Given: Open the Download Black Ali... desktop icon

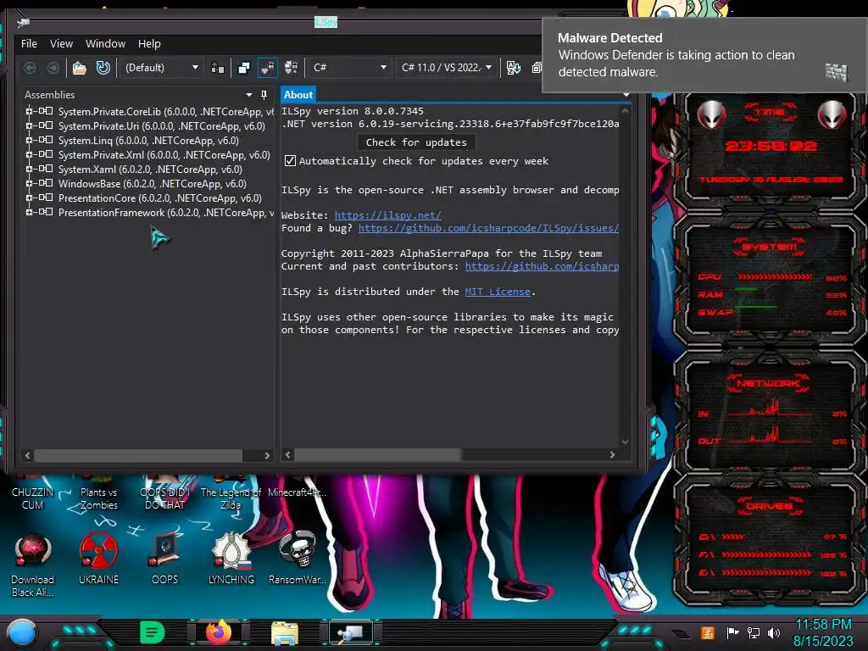Looking at the screenshot, I should (33, 565).
